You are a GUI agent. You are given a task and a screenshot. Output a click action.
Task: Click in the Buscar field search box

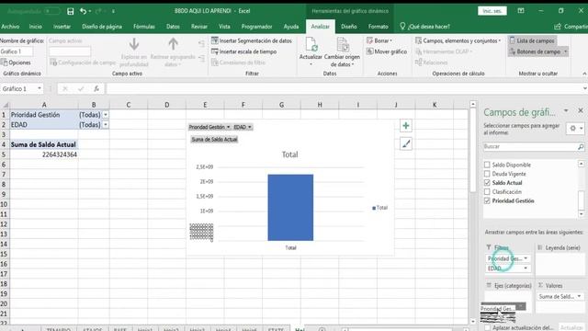(530, 147)
